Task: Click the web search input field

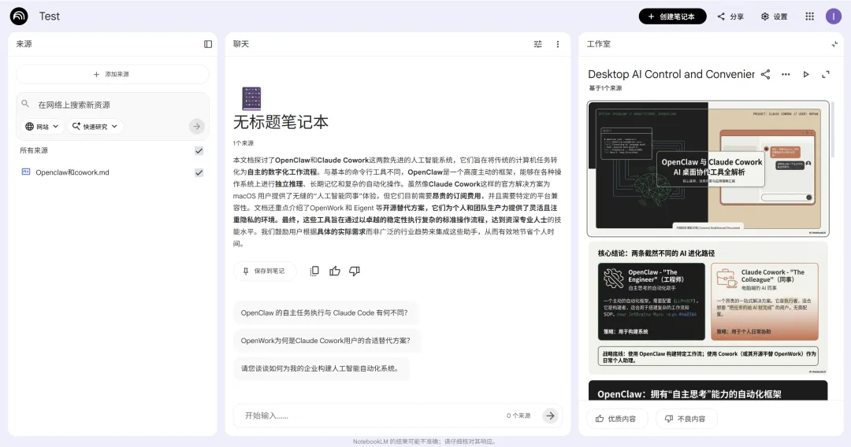Action: click(113, 105)
